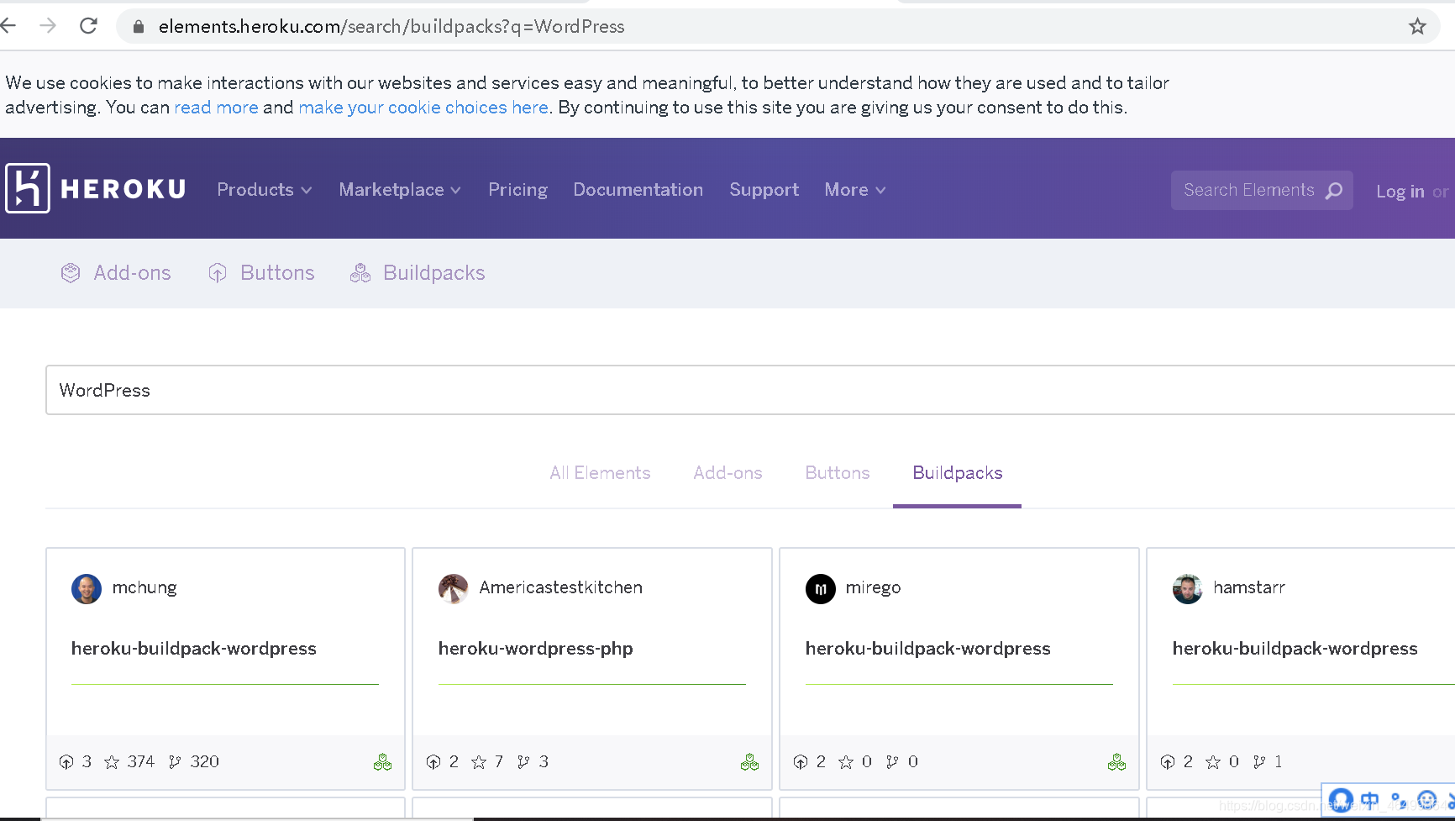Click the magnifier icon in Search Elements
1455x821 pixels.
pos(1334,191)
